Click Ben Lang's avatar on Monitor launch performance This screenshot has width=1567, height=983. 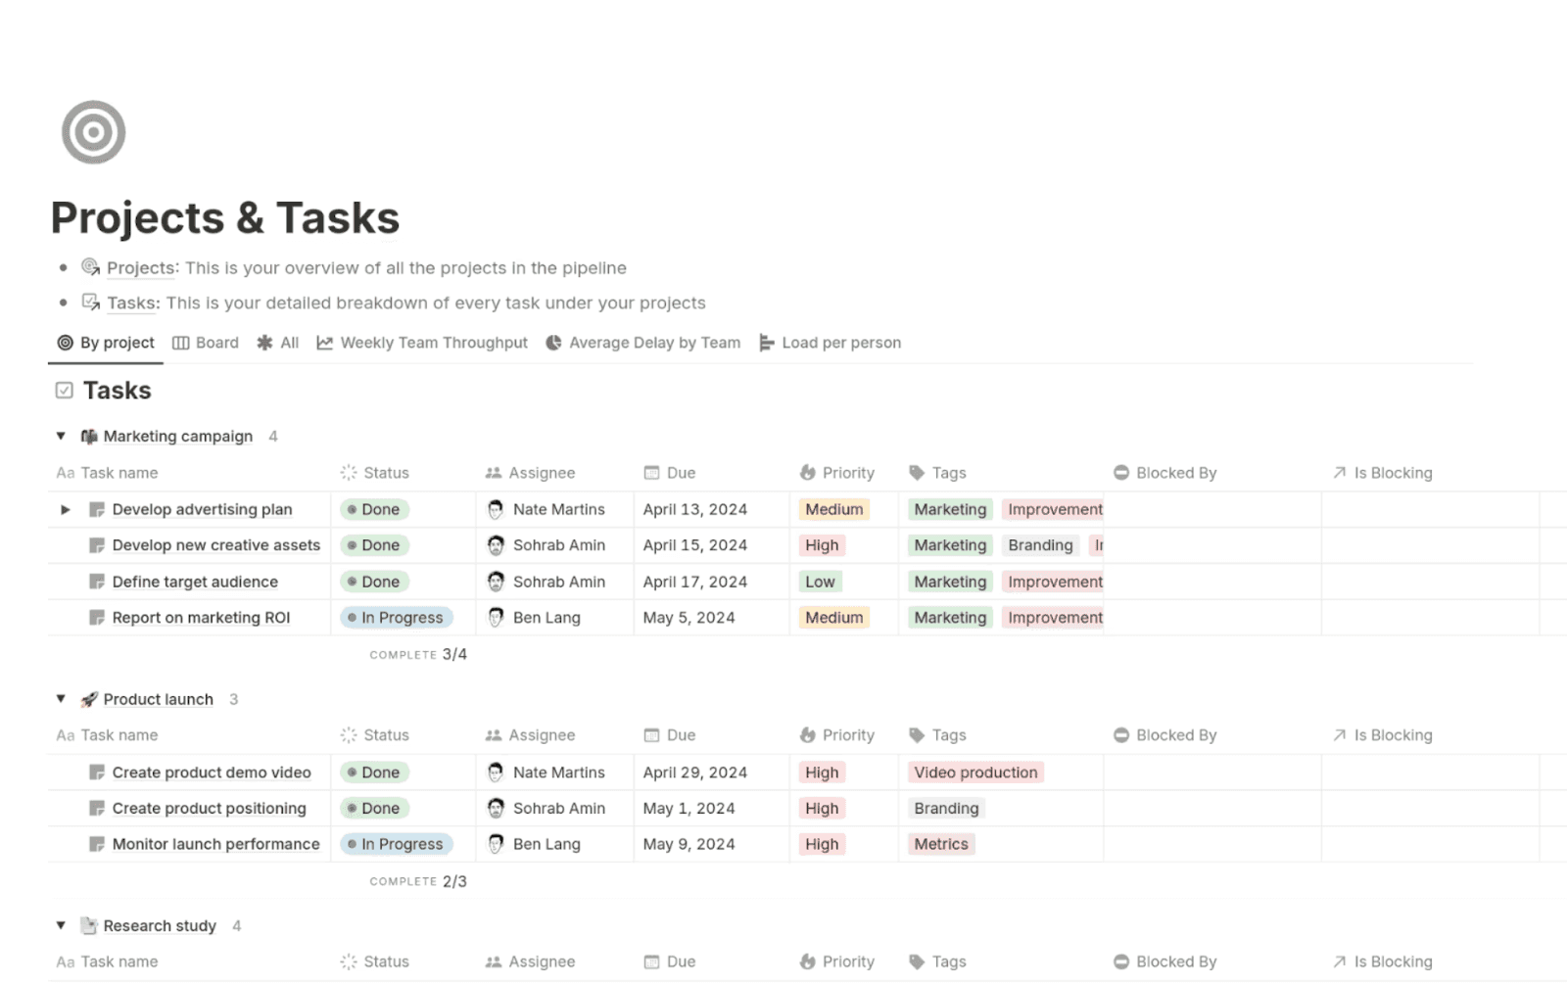(497, 844)
